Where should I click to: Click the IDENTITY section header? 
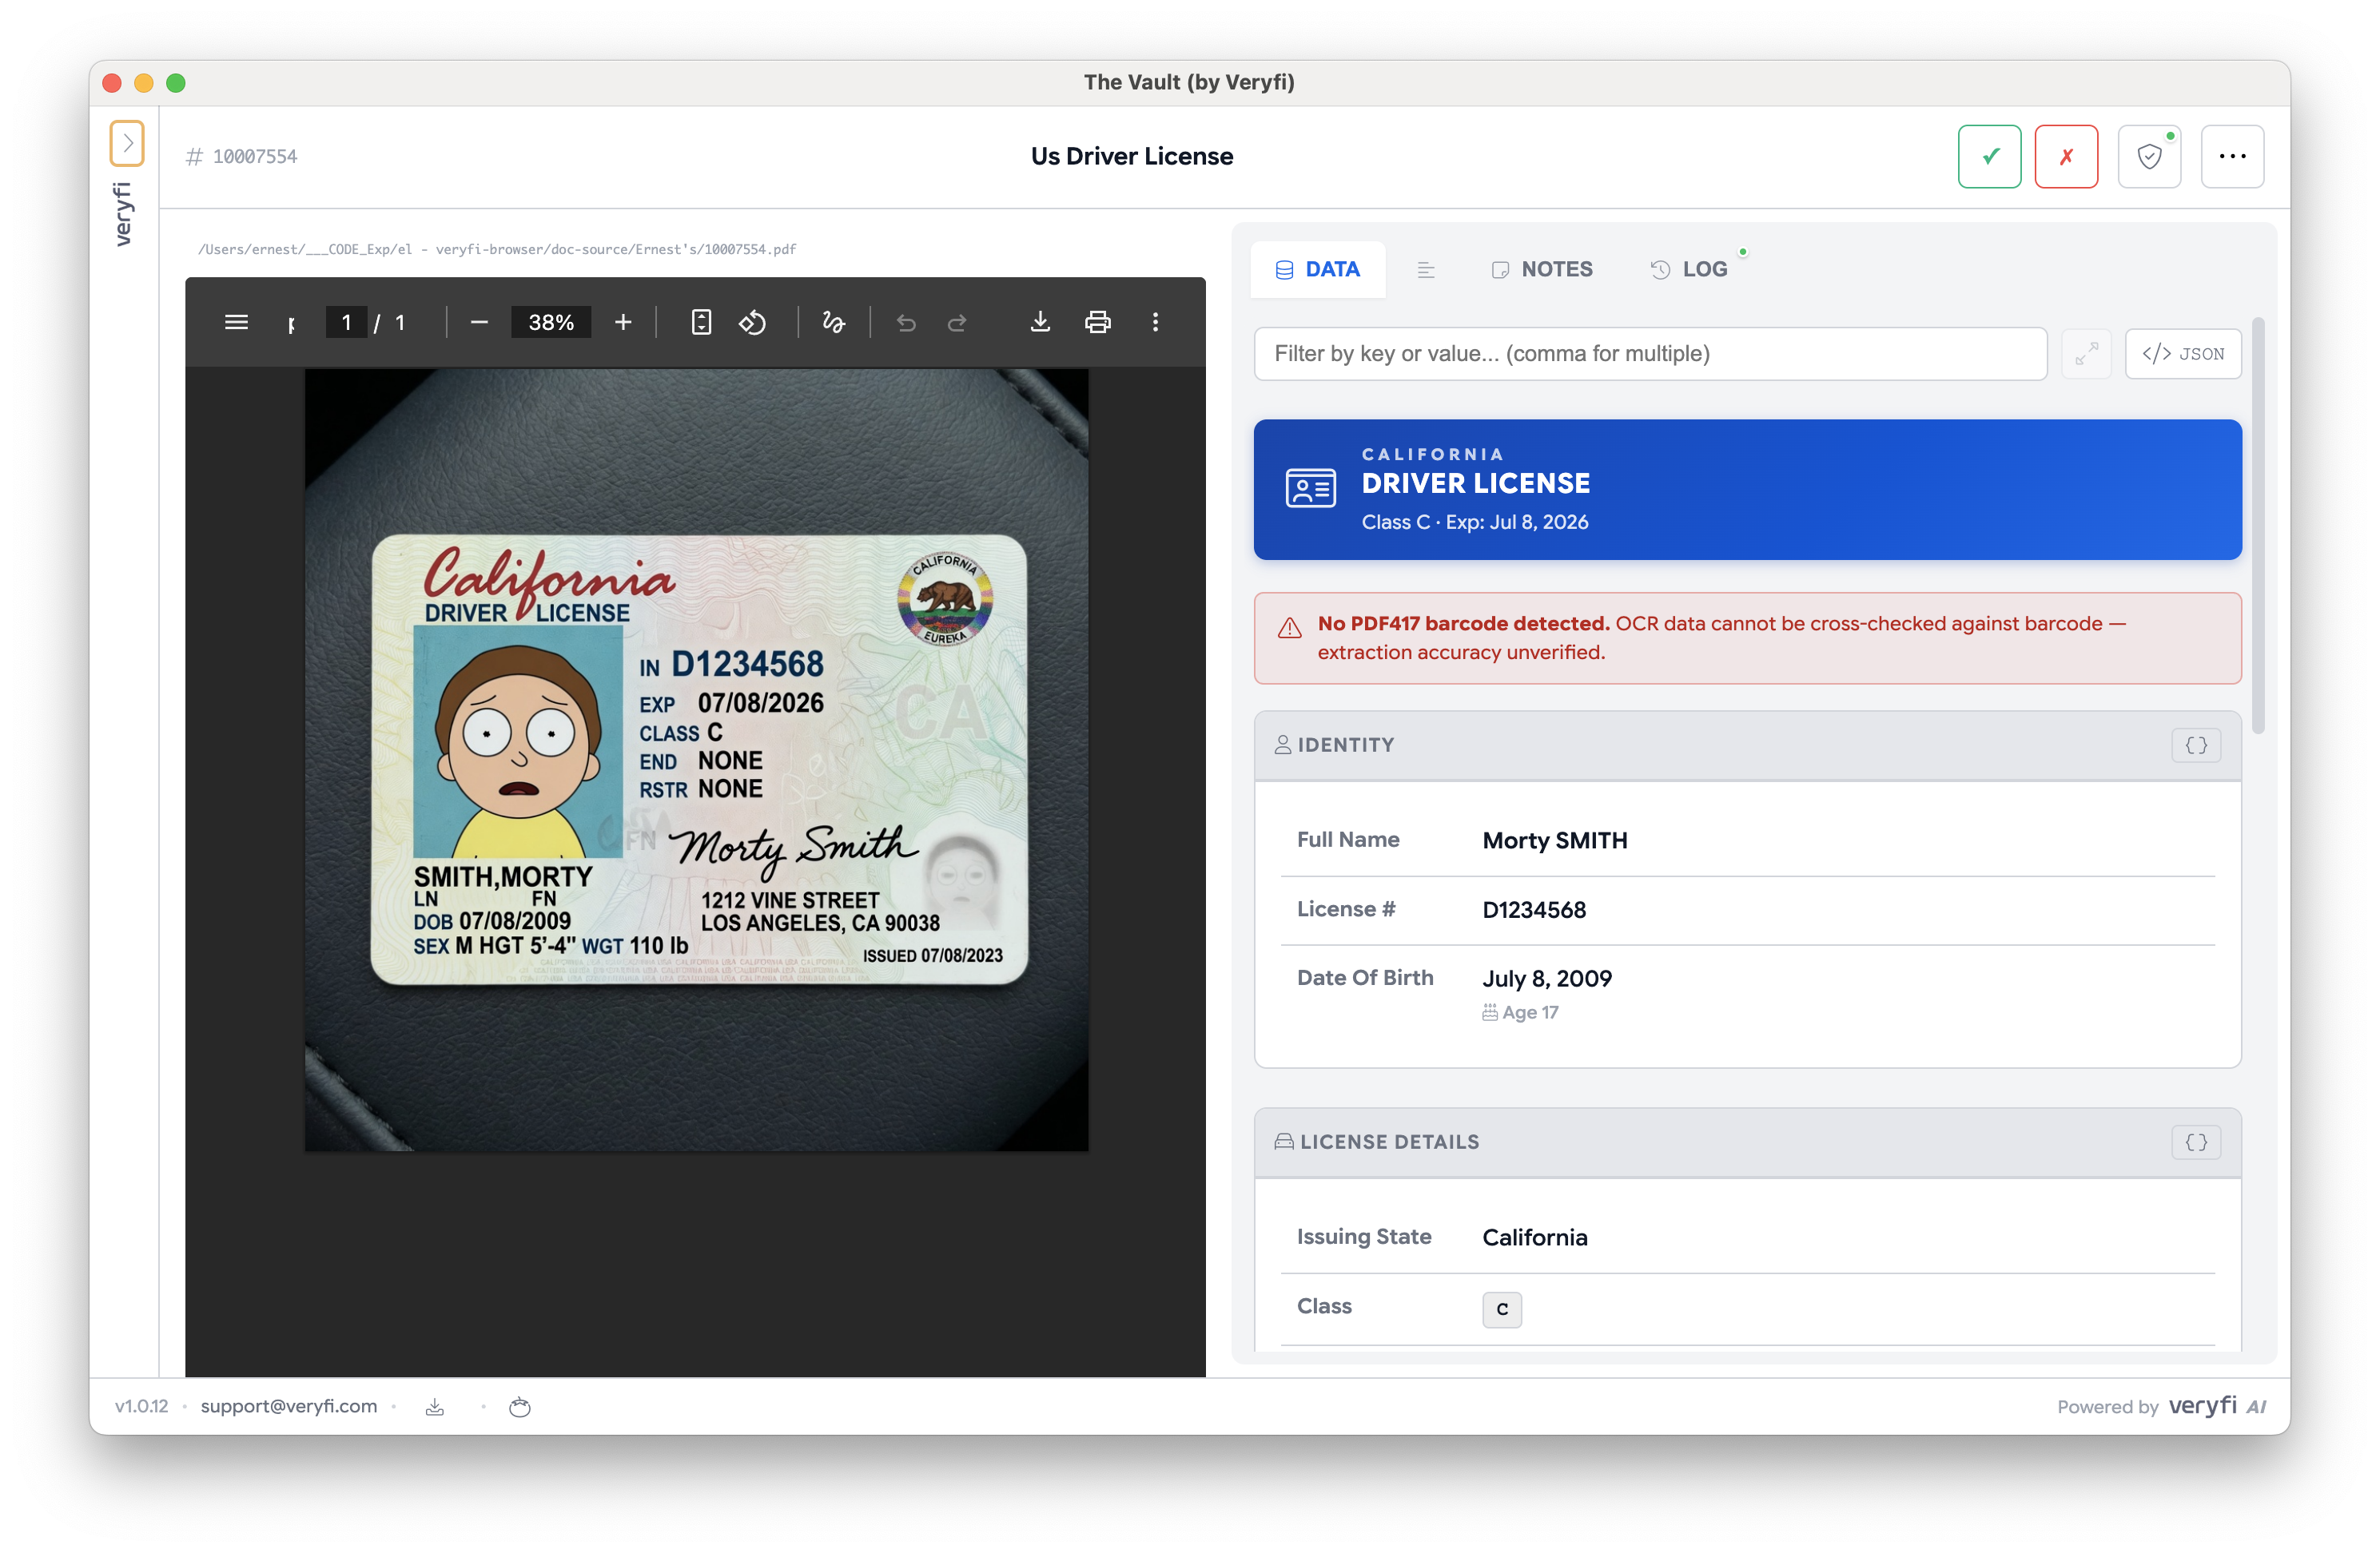(1747, 745)
